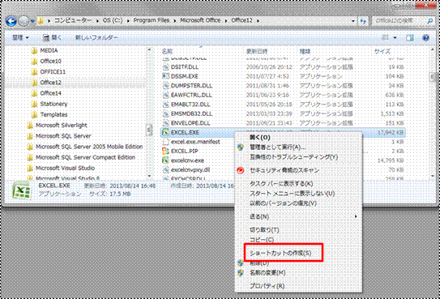
Task: Click the search magnifier icon
Action: 430,21
